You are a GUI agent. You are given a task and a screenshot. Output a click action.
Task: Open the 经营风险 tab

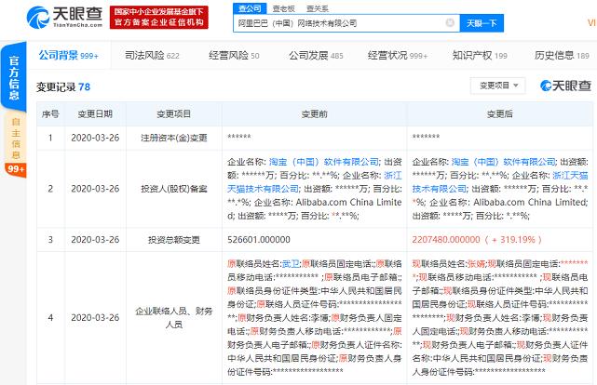pos(234,56)
